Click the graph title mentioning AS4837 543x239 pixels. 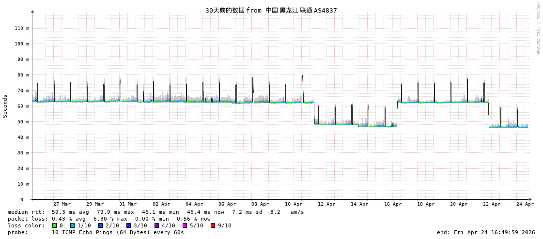click(271, 11)
